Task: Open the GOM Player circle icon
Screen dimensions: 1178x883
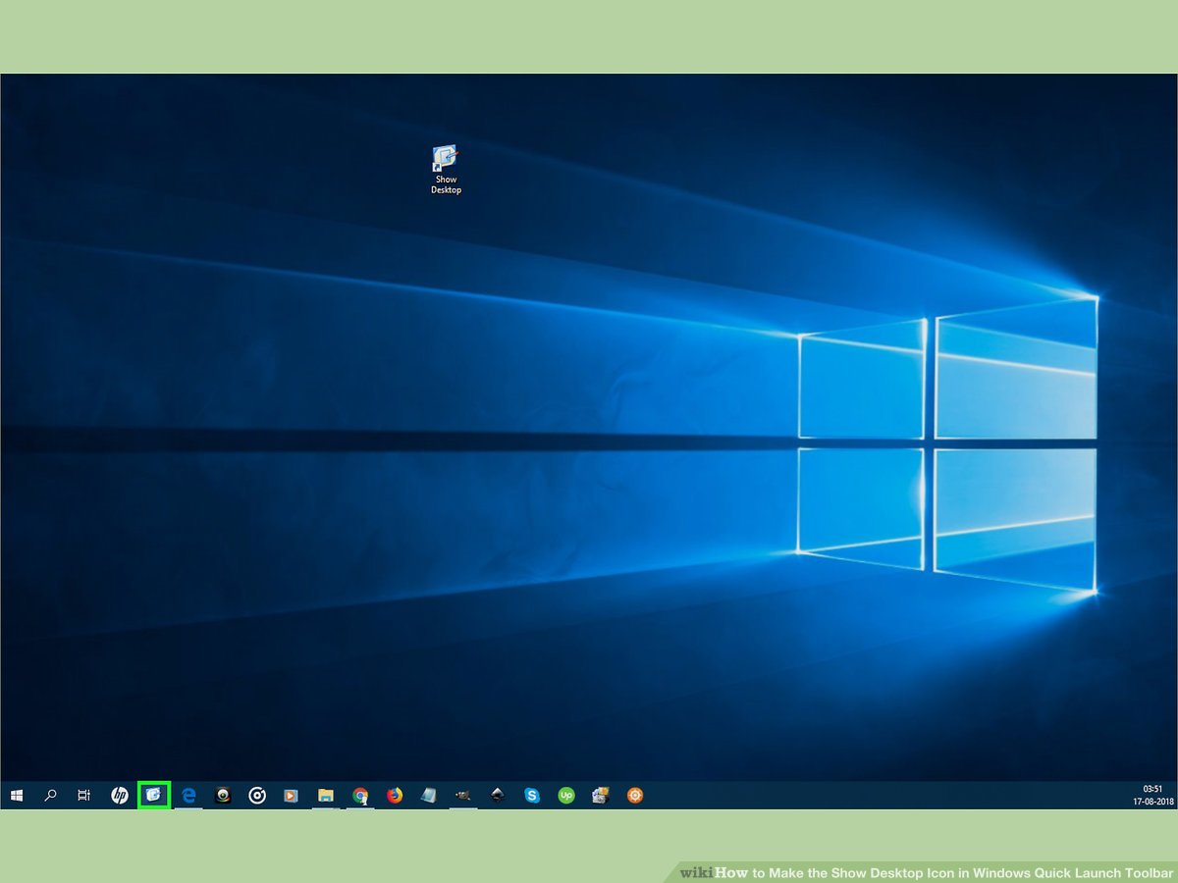Action: pos(256,795)
